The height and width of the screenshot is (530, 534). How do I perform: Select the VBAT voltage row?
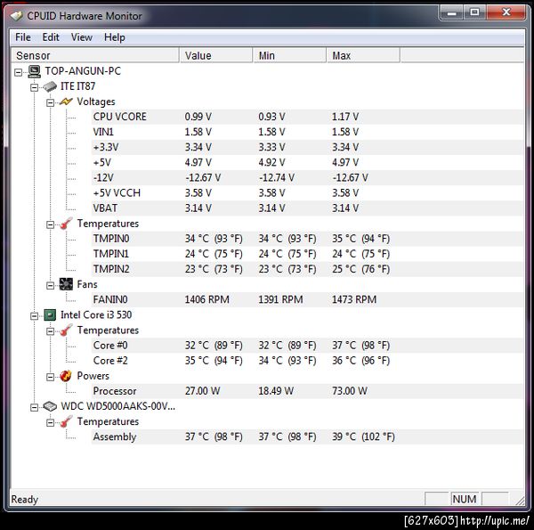tap(308, 208)
